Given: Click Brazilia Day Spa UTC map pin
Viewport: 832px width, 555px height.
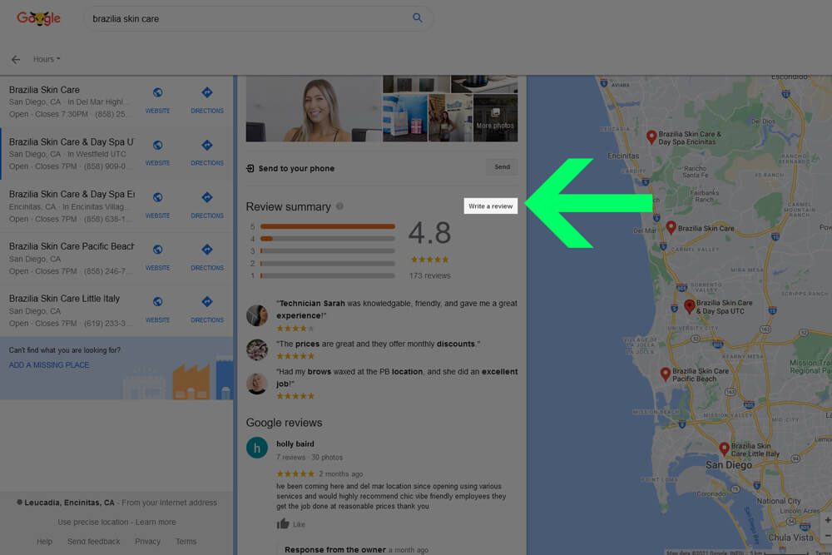Looking at the screenshot, I should coord(689,307).
